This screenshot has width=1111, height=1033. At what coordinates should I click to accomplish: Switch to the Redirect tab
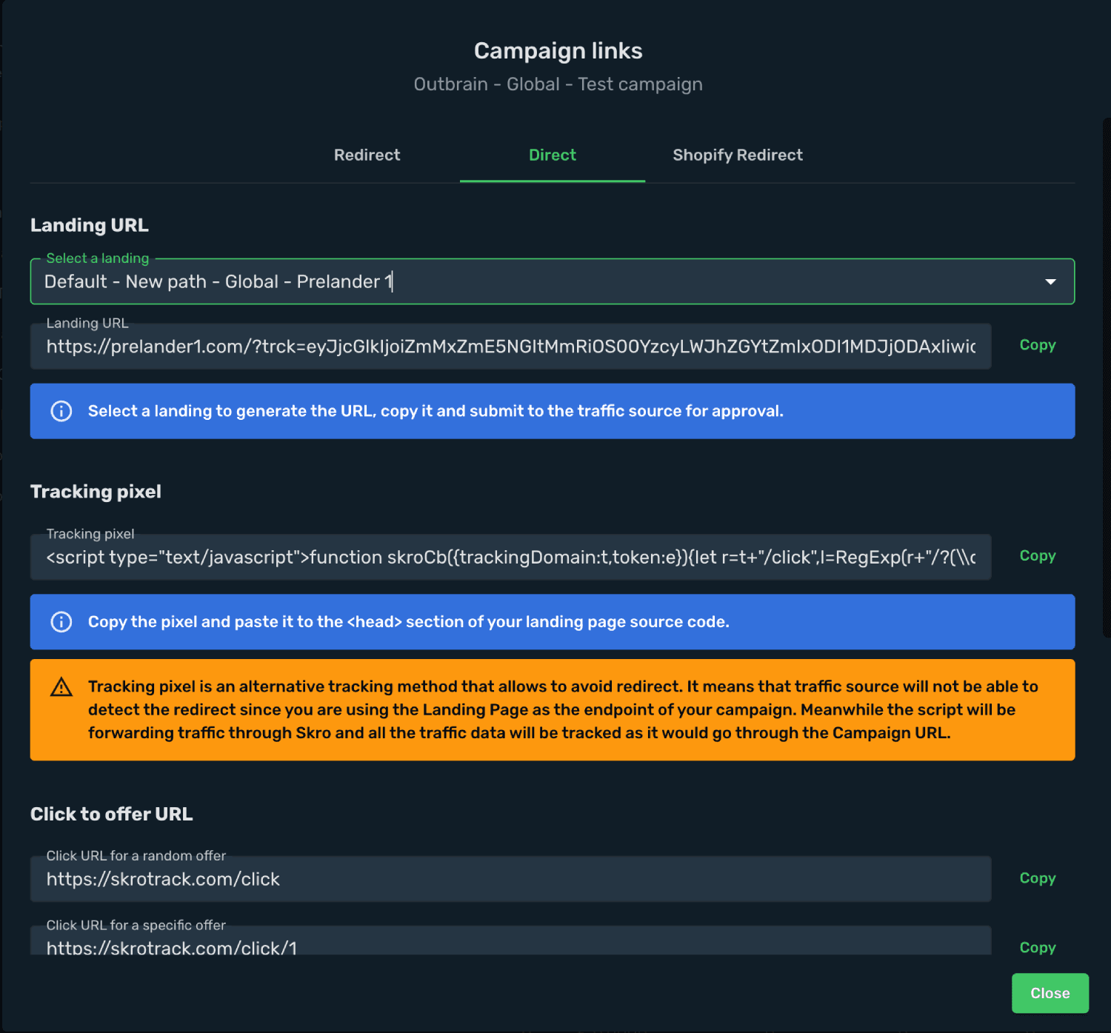(x=367, y=155)
